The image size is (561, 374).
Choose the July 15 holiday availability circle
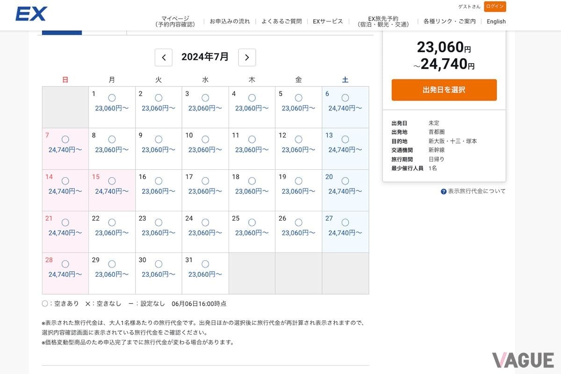click(x=112, y=181)
